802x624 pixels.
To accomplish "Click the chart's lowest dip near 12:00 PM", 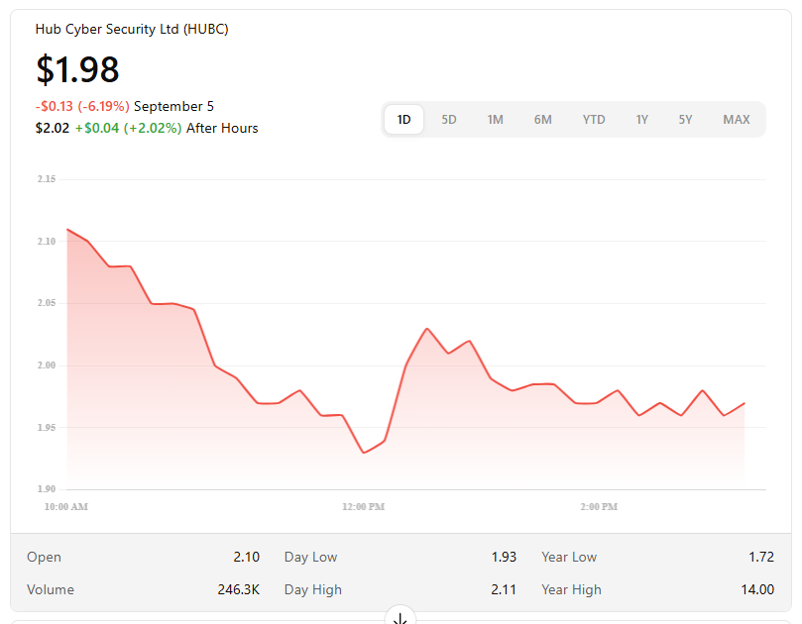I will click(364, 453).
